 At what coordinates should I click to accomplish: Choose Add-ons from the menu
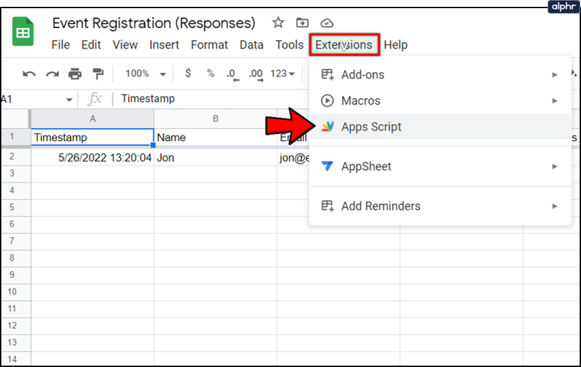[440, 74]
